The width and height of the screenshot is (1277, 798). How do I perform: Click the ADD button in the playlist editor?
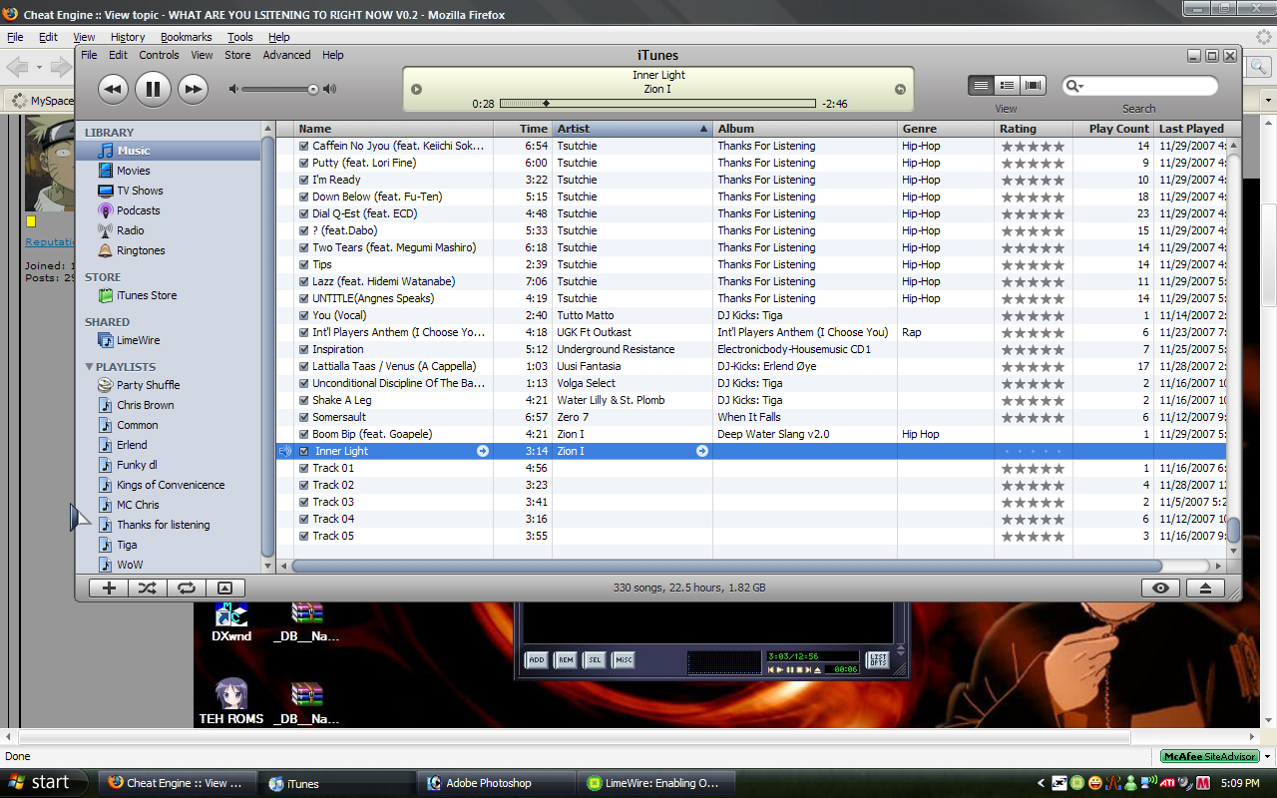[536, 659]
